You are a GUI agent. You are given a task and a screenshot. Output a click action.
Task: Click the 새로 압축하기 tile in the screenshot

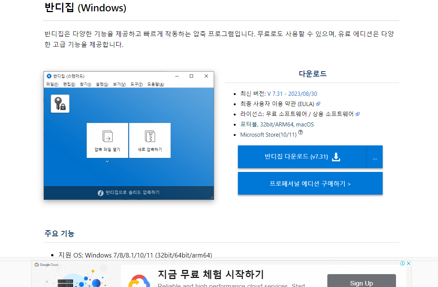click(x=150, y=140)
